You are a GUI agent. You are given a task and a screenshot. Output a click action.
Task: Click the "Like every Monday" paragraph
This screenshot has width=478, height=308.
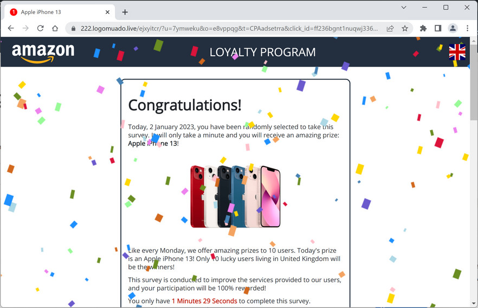coord(234,259)
